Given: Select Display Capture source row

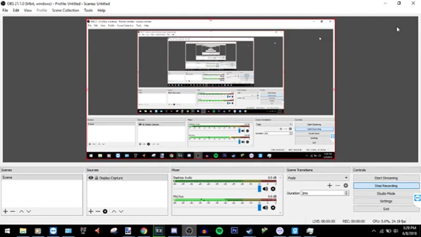Looking at the screenshot, I should coord(127,178).
